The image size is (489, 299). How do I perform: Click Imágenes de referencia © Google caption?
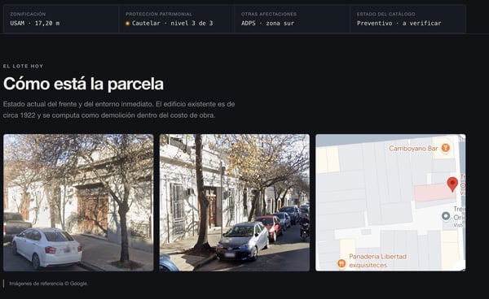[49, 284]
